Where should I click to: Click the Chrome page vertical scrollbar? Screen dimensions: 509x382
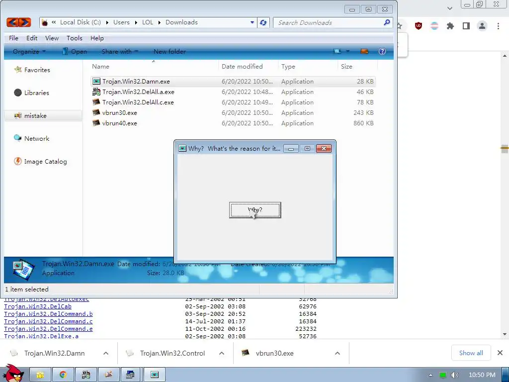point(505,195)
